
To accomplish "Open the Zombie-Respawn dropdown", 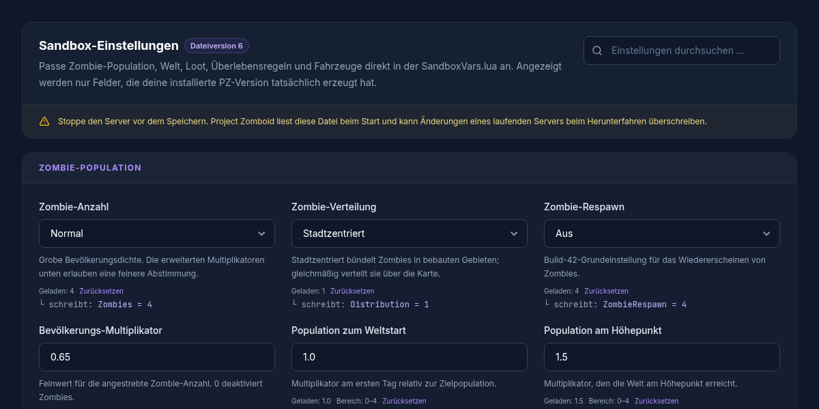I will [662, 234].
